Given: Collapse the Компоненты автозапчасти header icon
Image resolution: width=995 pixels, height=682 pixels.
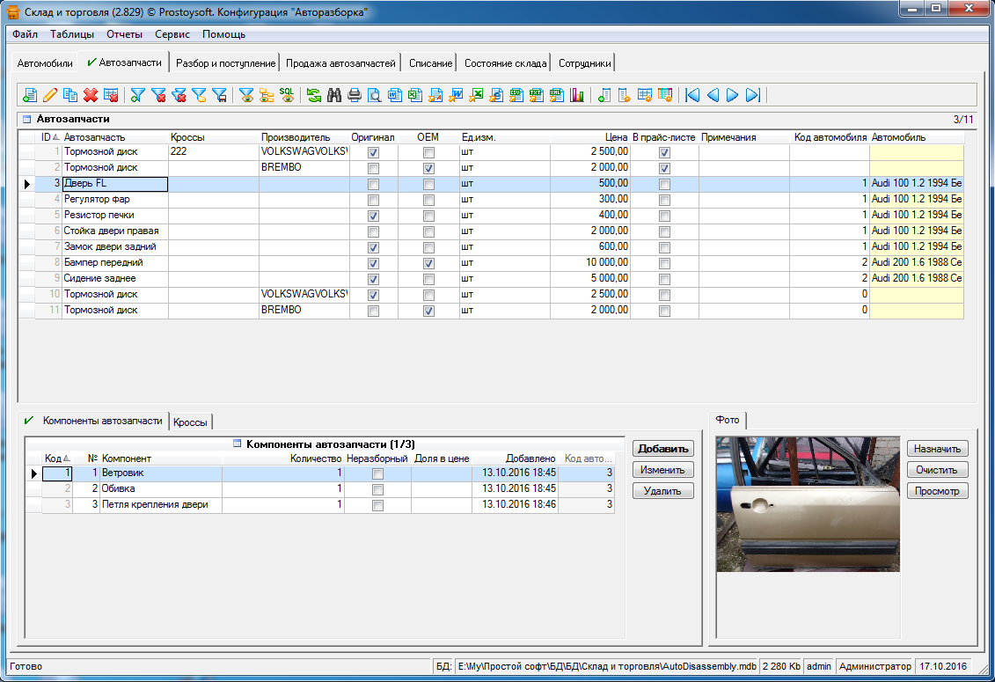Looking at the screenshot, I should click(x=237, y=444).
